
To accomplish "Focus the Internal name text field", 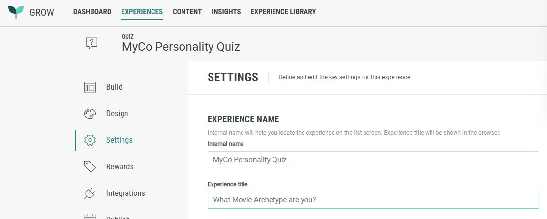I will tap(373, 160).
